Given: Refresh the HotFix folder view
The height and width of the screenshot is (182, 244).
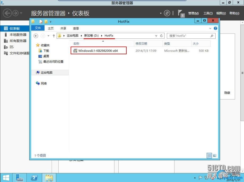Looking at the screenshot, I should 161,36.
